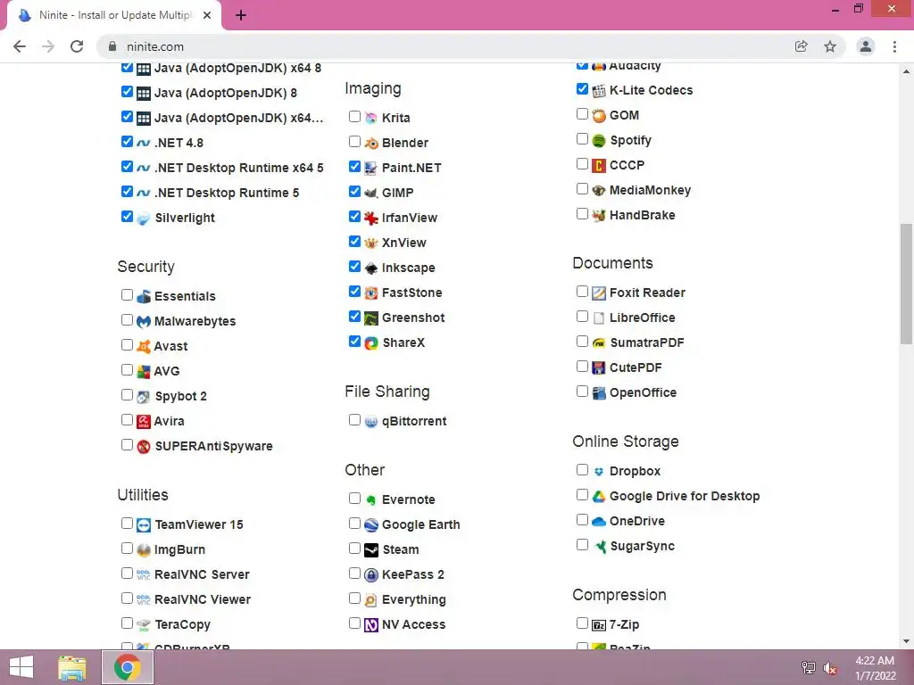
Task: Click the Spotify icon
Action: (x=599, y=140)
